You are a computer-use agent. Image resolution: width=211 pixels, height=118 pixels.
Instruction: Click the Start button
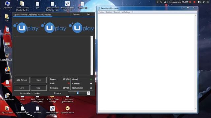(39, 80)
